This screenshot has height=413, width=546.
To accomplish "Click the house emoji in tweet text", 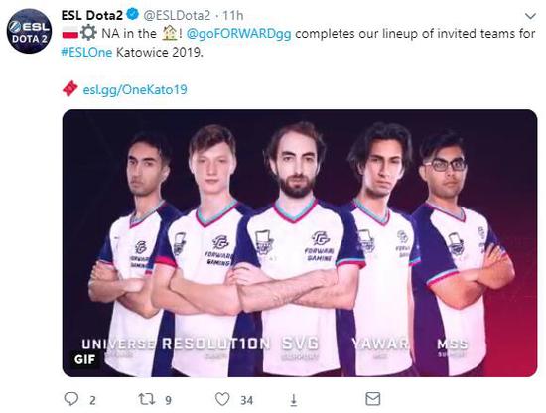I will tap(170, 33).
